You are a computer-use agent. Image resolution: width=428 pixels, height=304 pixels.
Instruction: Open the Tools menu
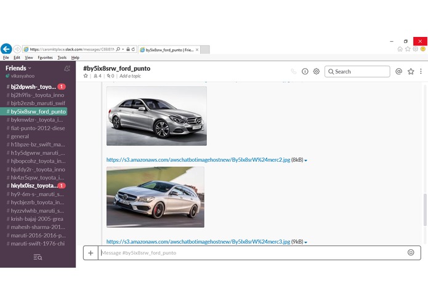62,57
